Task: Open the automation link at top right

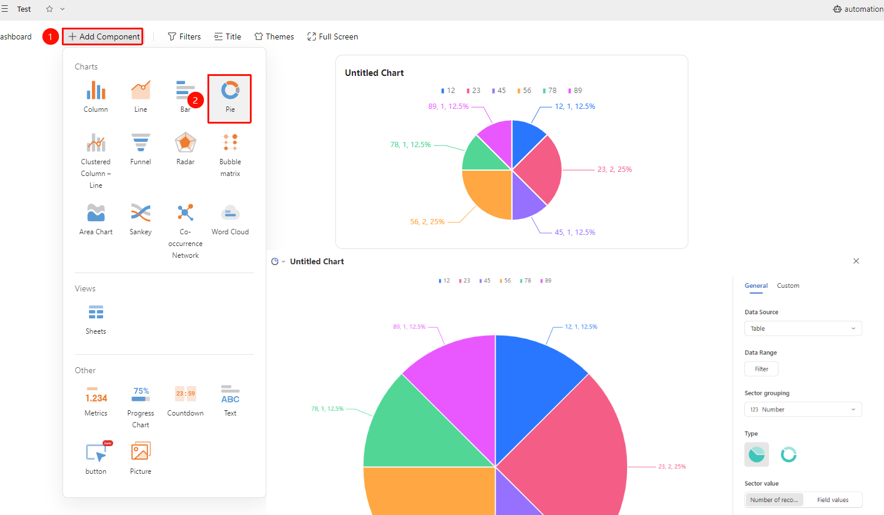Action: pyautogui.click(x=858, y=9)
